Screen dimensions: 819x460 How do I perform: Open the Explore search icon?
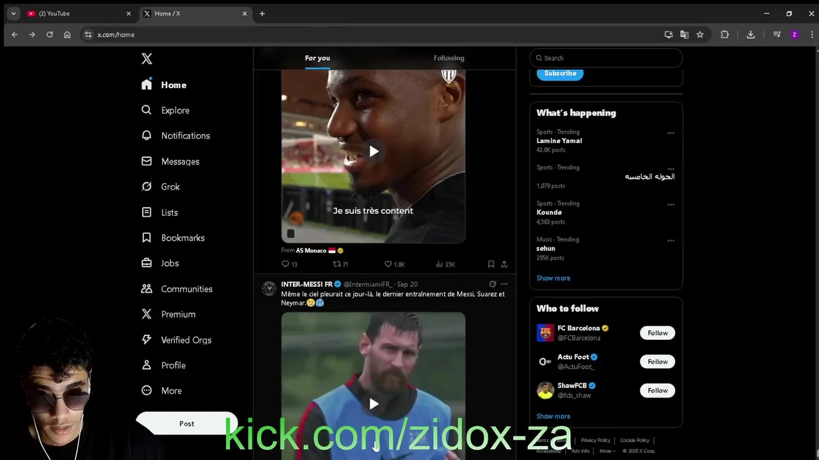click(147, 110)
